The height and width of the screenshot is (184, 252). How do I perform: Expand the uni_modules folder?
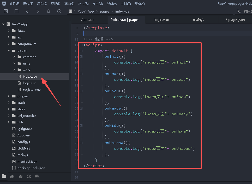tap(9, 116)
